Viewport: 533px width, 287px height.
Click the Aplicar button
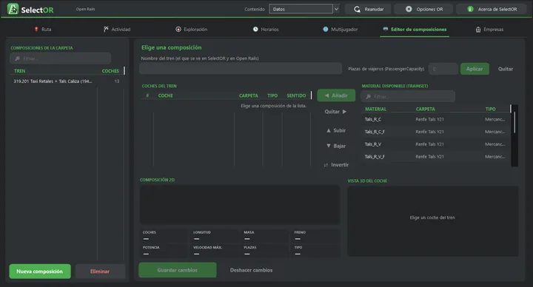point(475,69)
